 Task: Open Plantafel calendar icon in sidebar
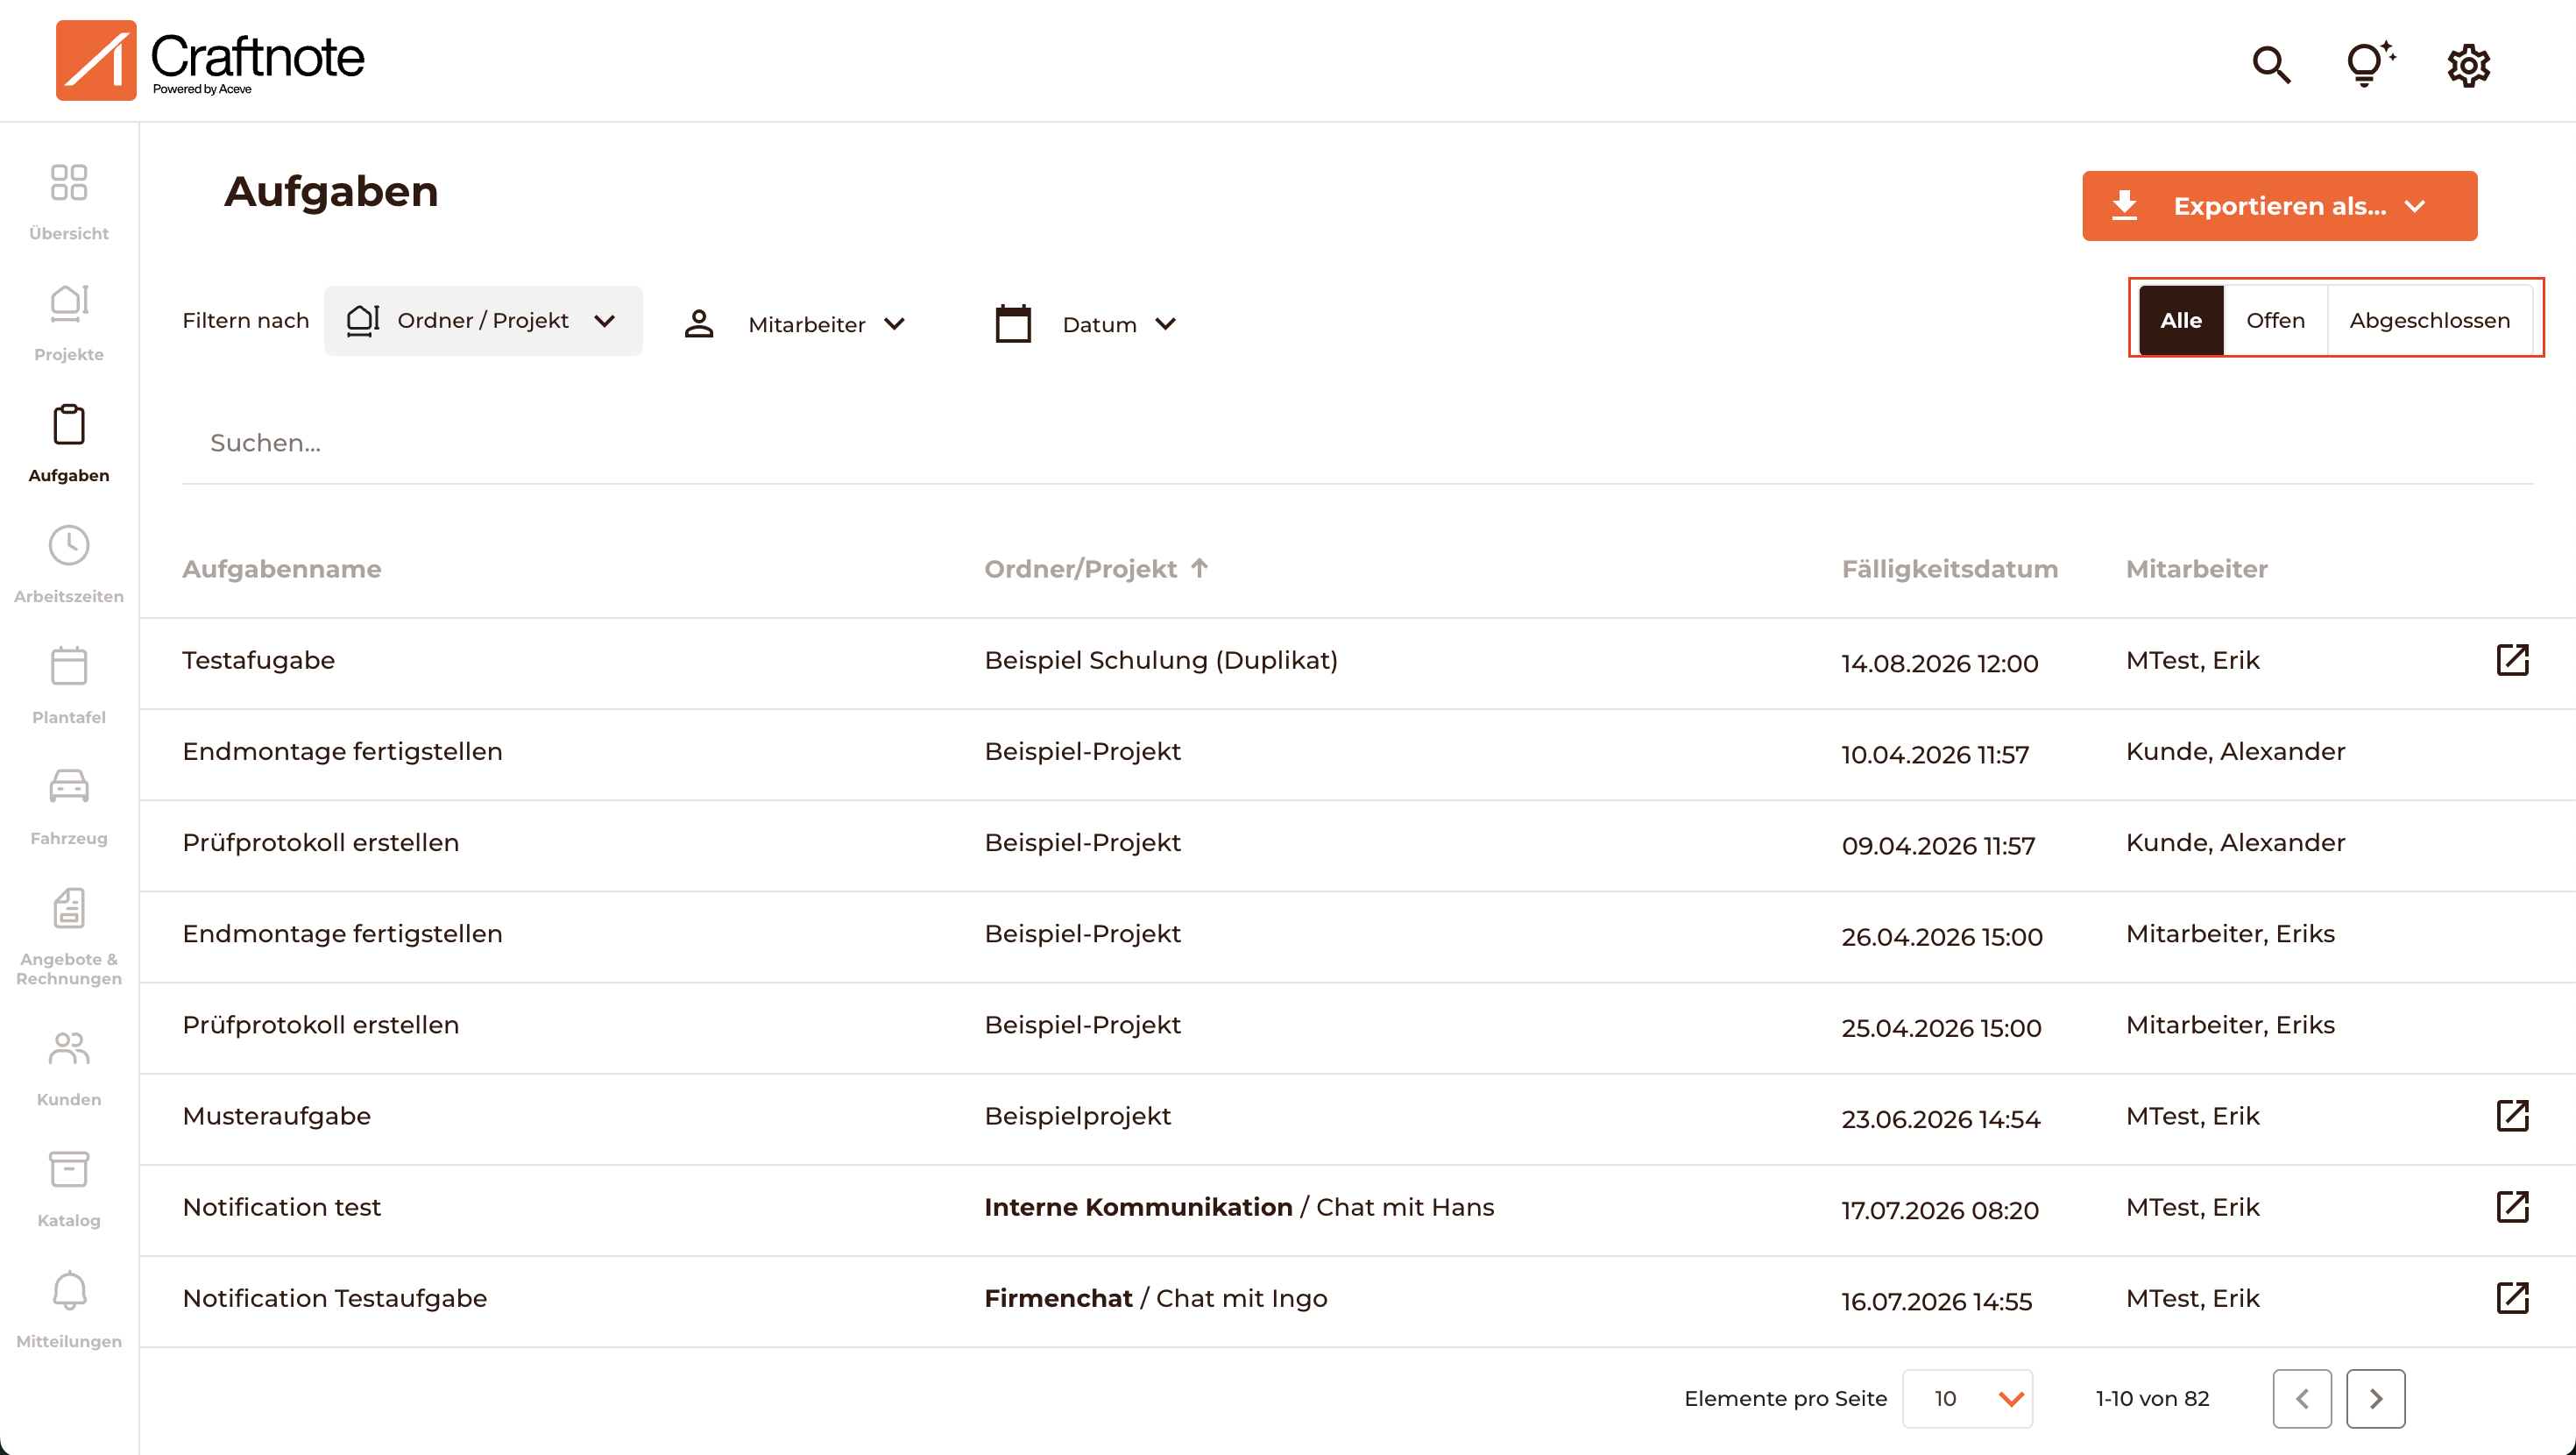tap(69, 665)
